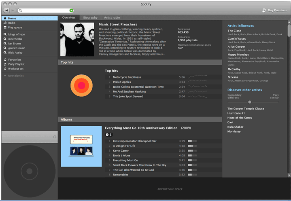
Task: Open Alice Cooper artist link
Action: (236, 47)
